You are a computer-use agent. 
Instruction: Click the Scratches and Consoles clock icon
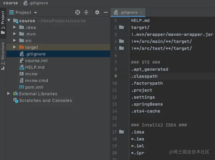[x=16, y=101]
